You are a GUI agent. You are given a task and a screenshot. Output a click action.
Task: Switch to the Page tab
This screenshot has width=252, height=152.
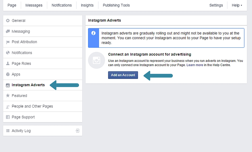pyautogui.click(x=12, y=5)
